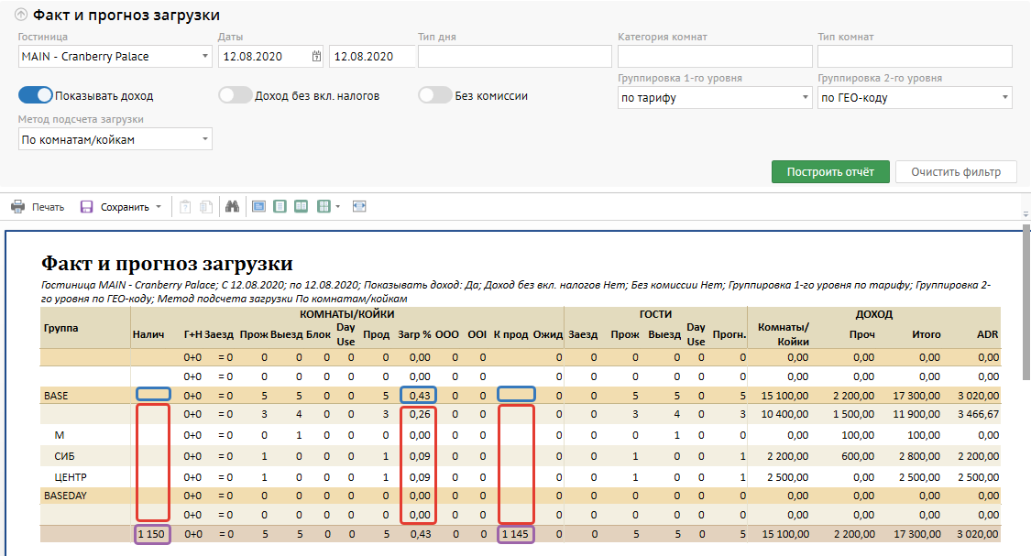Image resolution: width=1031 pixels, height=556 pixels.
Task: Click the first toolbar view mode icon
Action: pyautogui.click(x=258, y=207)
